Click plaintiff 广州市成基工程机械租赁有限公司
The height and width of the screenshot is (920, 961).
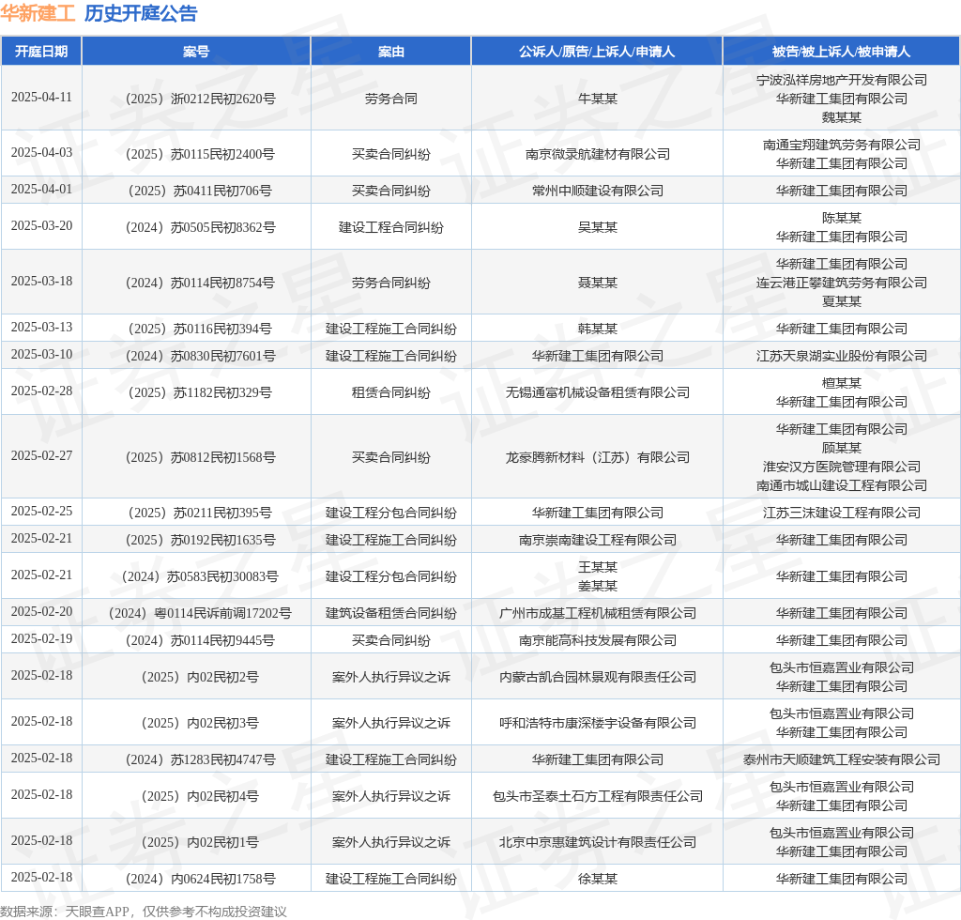click(x=598, y=613)
